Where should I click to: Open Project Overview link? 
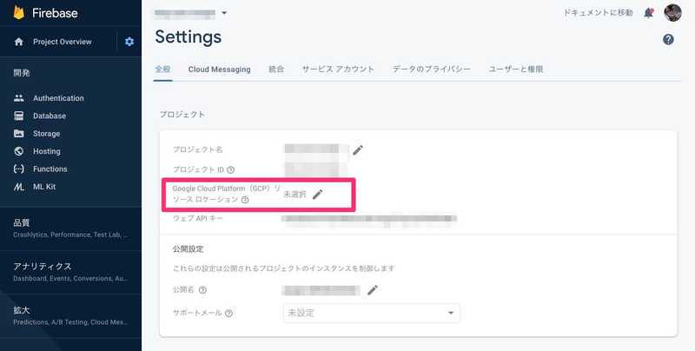[62, 42]
